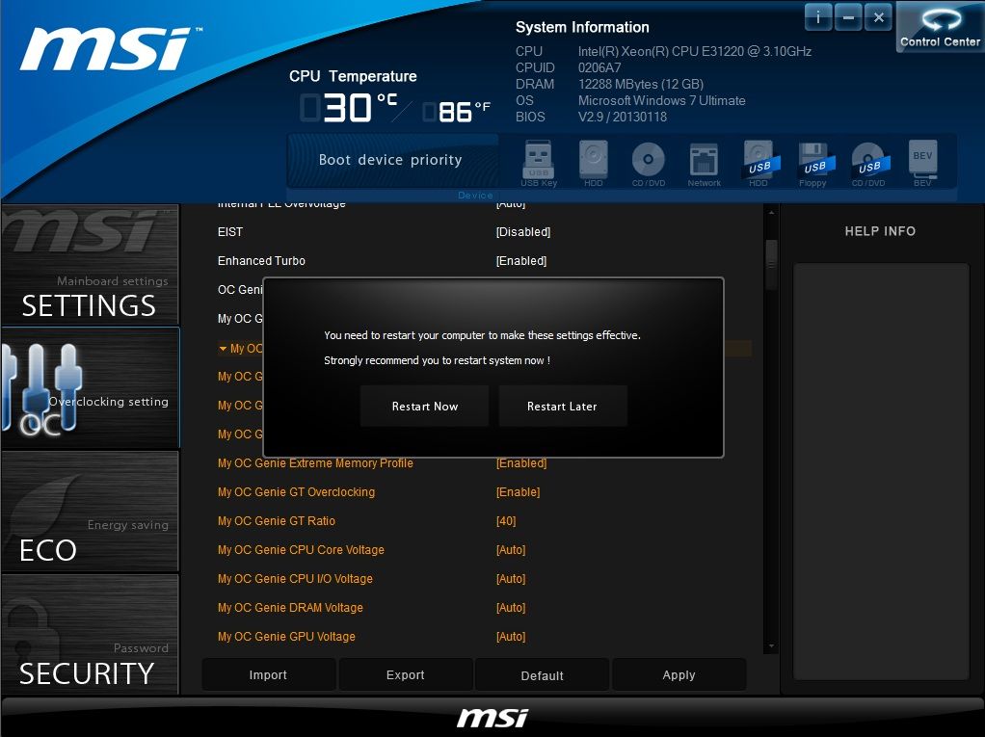Close the MSI Click BIOS window
The height and width of the screenshot is (737, 985).
[878, 17]
